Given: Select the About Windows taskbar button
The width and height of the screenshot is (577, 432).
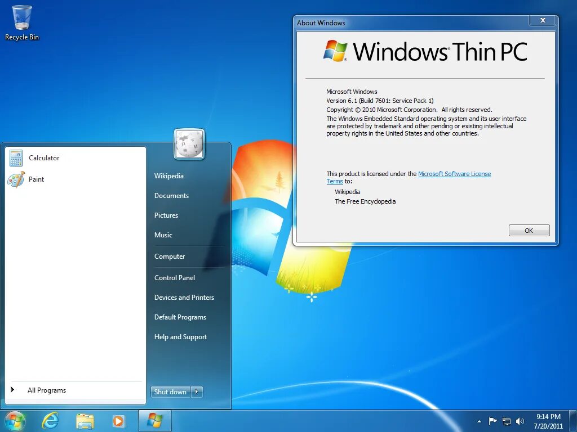Looking at the screenshot, I should point(155,421).
